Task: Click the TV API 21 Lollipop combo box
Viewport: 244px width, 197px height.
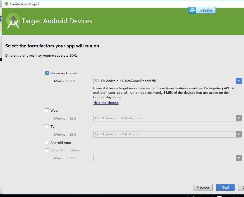Action: pyautogui.click(x=167, y=134)
